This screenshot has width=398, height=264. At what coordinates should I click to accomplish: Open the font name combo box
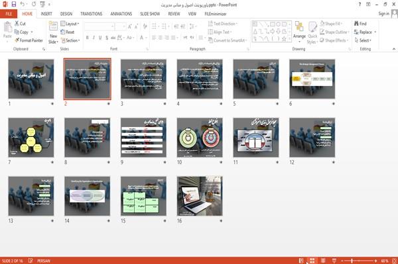(99, 26)
